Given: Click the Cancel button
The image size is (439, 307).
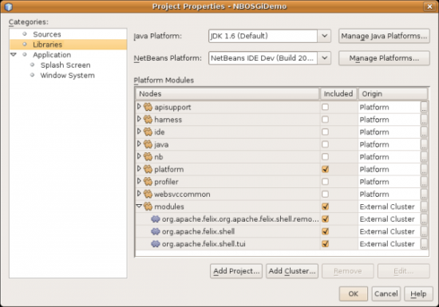Looking at the screenshot, I should (386, 294).
